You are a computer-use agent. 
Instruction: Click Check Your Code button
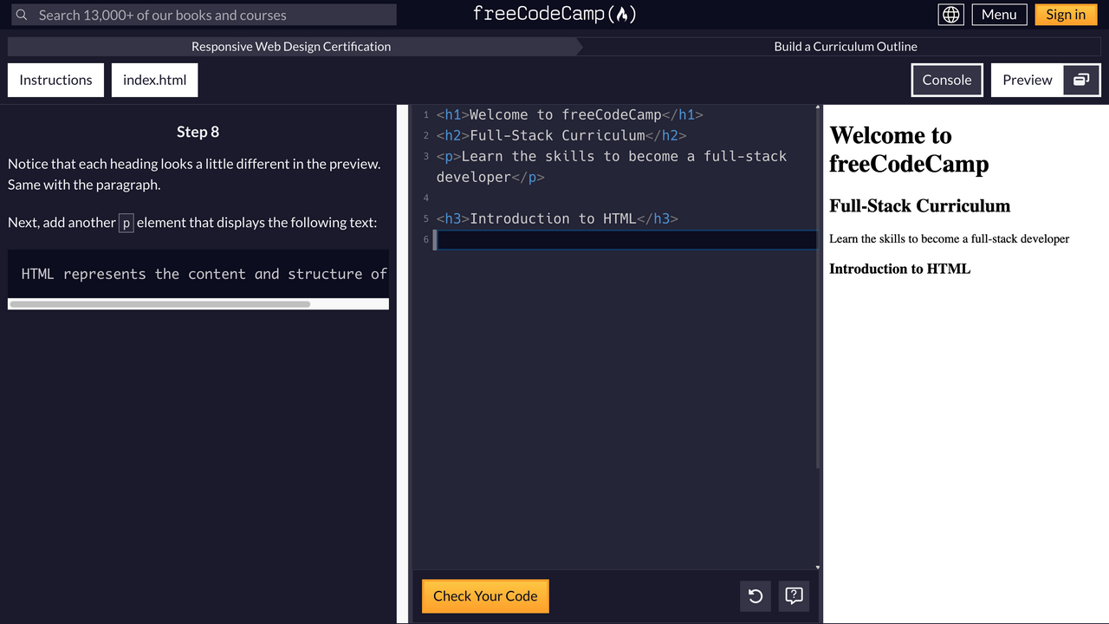[x=485, y=596]
